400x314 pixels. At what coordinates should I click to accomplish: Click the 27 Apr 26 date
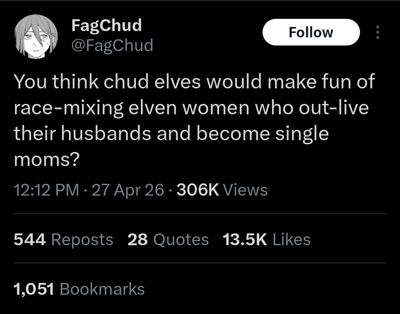(127, 190)
